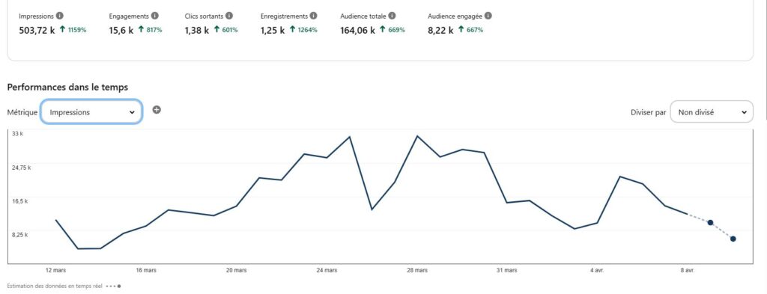Viewport: 767px width, 294px height.
Task: Click the info icon beside Engagements
Action: coord(155,16)
